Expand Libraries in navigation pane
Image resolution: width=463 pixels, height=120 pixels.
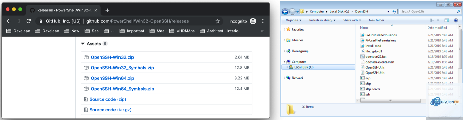point(285,40)
